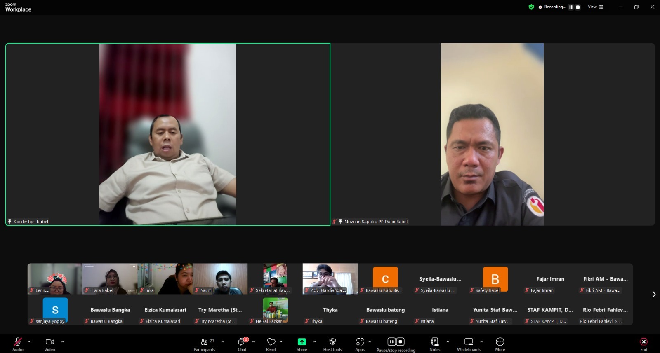660x353 pixels.
Task: Select the Tiara Babel video thumbnail
Action: 110,279
